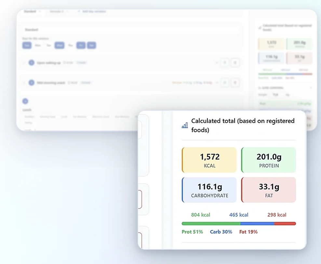Screen dimensions: 321x264
Task: Click the Add day variation link
Action: [92, 11]
